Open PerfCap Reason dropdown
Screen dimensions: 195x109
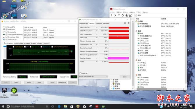coord(97,58)
